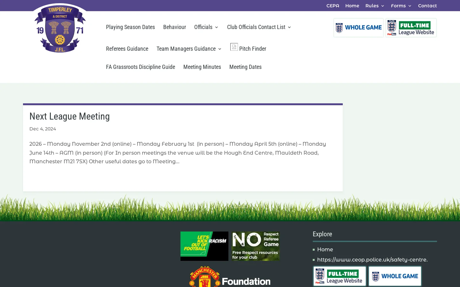Viewport: 460px width, 287px height.
Task: Expand Team Managers Guidance chevron
Action: coord(220,49)
